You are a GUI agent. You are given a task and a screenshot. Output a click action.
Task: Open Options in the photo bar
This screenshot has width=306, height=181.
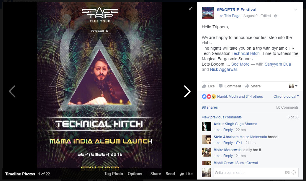click(x=135, y=174)
